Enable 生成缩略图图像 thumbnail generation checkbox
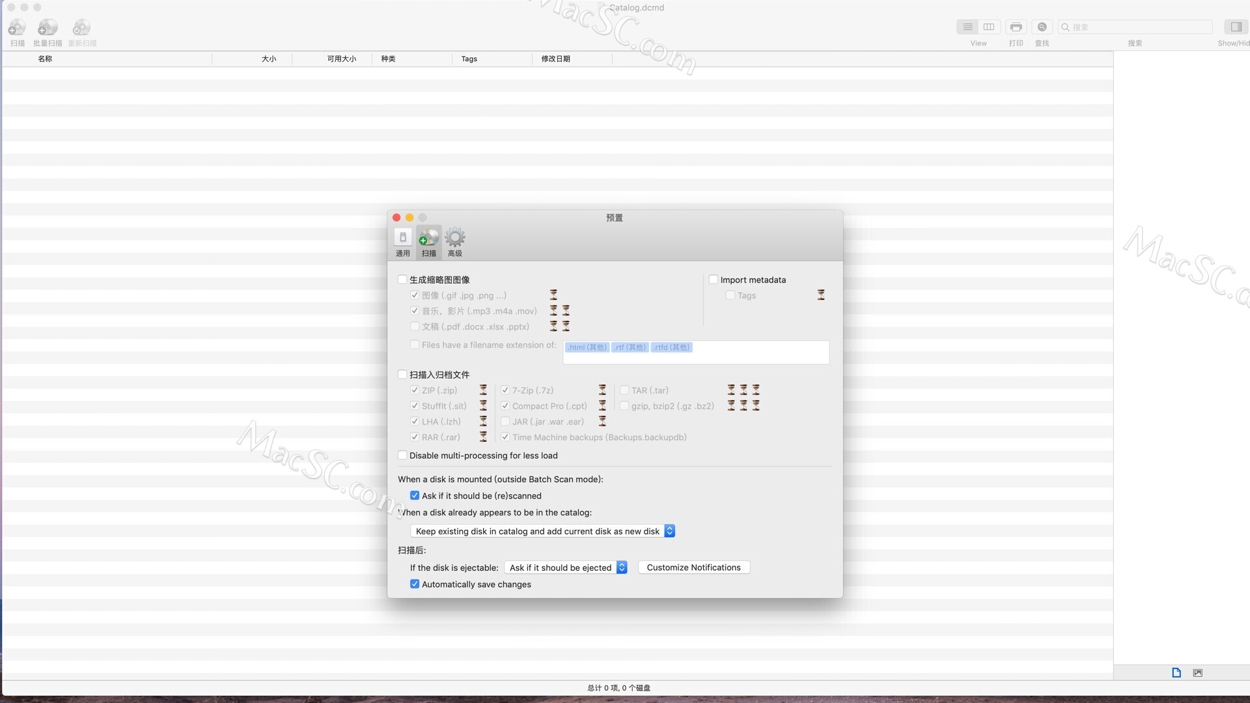This screenshot has width=1250, height=703. 402,279
